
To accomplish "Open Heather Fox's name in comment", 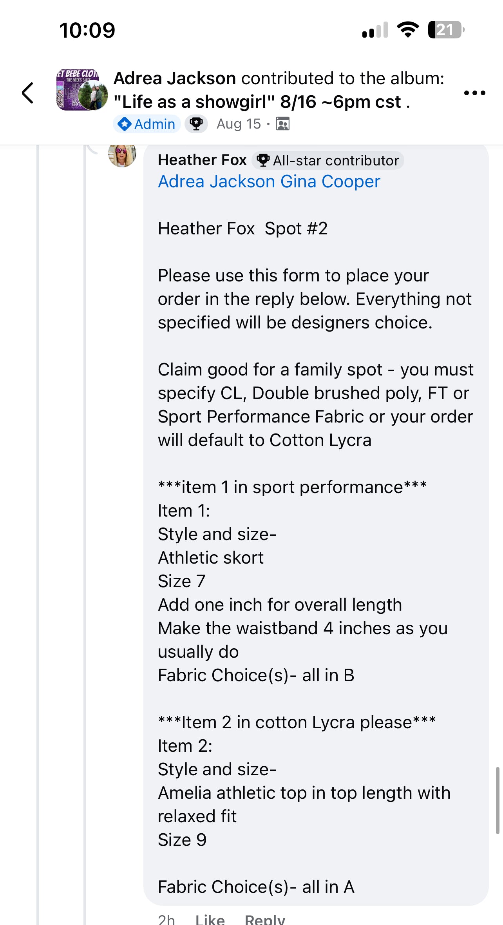I will pyautogui.click(x=202, y=160).
